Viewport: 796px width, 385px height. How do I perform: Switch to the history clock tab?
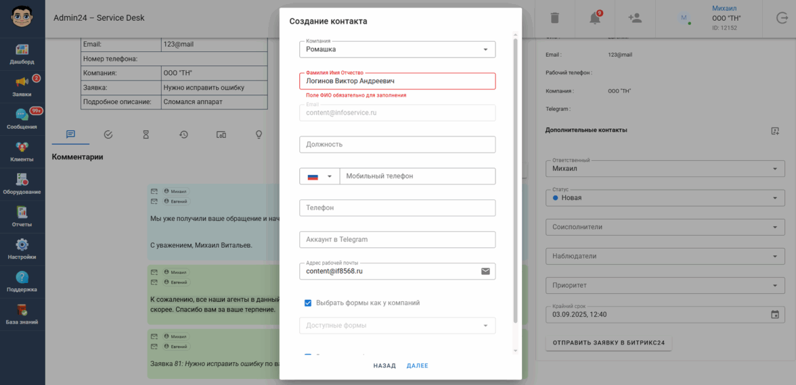183,134
